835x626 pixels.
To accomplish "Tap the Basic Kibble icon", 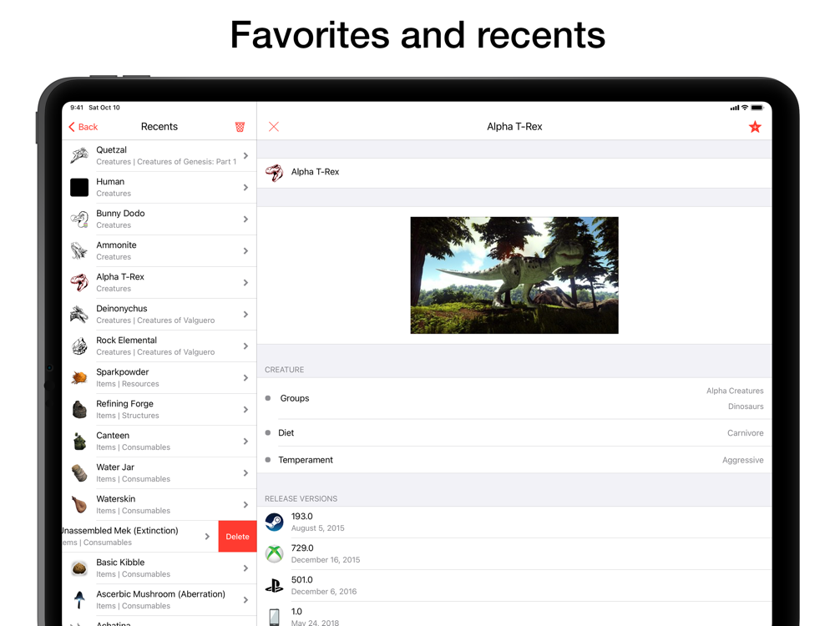I will pos(79,568).
